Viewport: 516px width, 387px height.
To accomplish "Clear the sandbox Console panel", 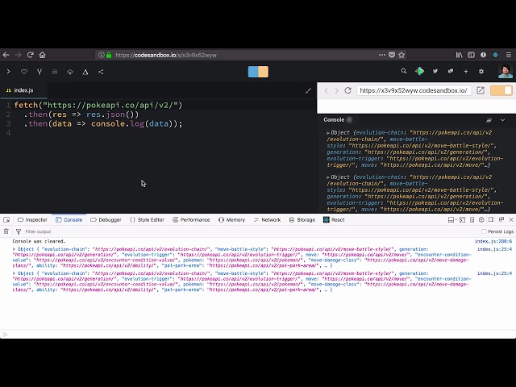I will click(x=489, y=120).
